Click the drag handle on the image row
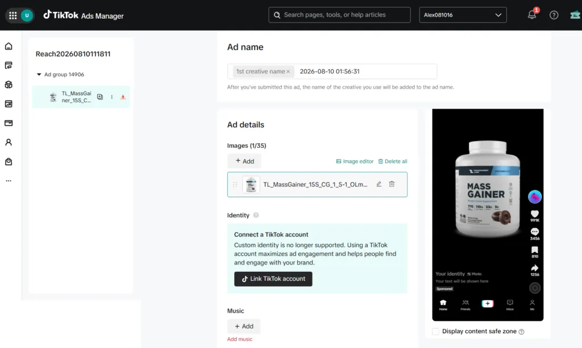Screen dimensions: 582x348 [235, 185]
